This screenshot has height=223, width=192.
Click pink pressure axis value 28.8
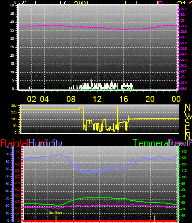click(183, 88)
